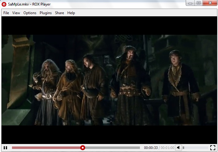Open the Options menu

[x=30, y=13]
